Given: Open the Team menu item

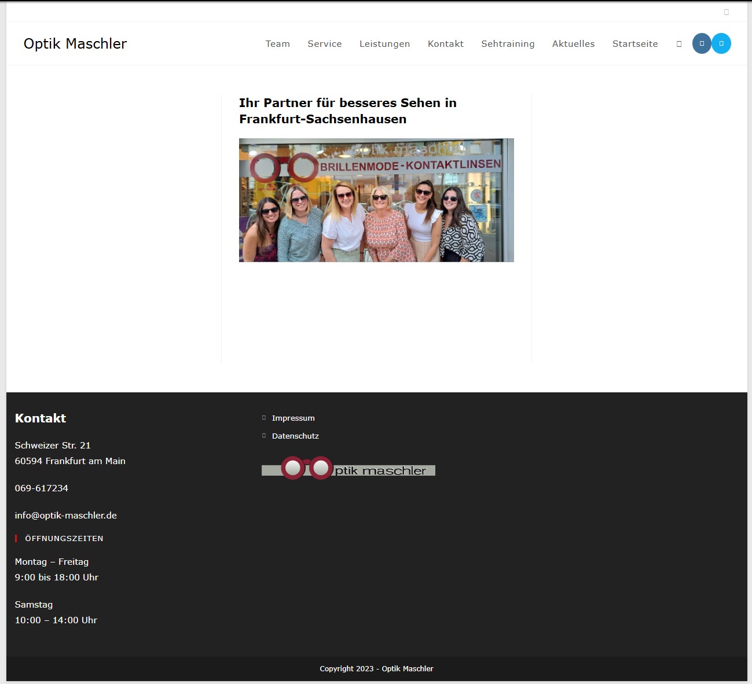Looking at the screenshot, I should click(277, 44).
